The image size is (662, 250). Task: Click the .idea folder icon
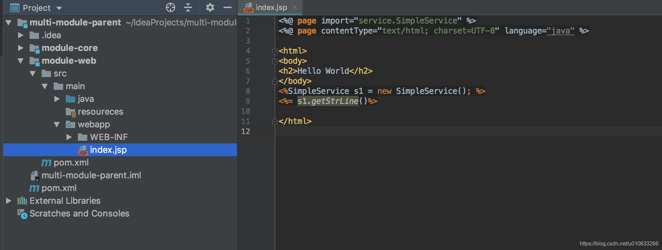pyautogui.click(x=34, y=35)
